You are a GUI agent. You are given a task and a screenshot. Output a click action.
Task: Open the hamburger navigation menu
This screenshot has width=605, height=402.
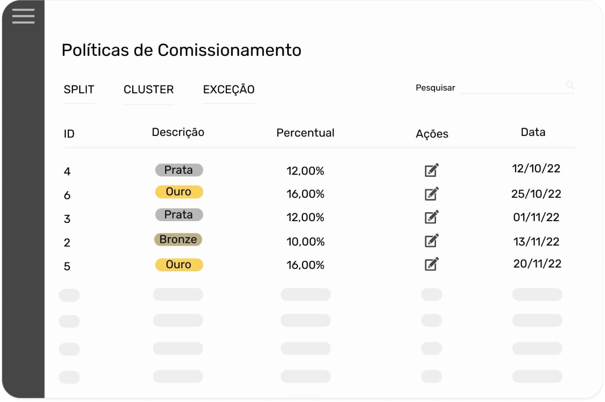pyautogui.click(x=23, y=16)
